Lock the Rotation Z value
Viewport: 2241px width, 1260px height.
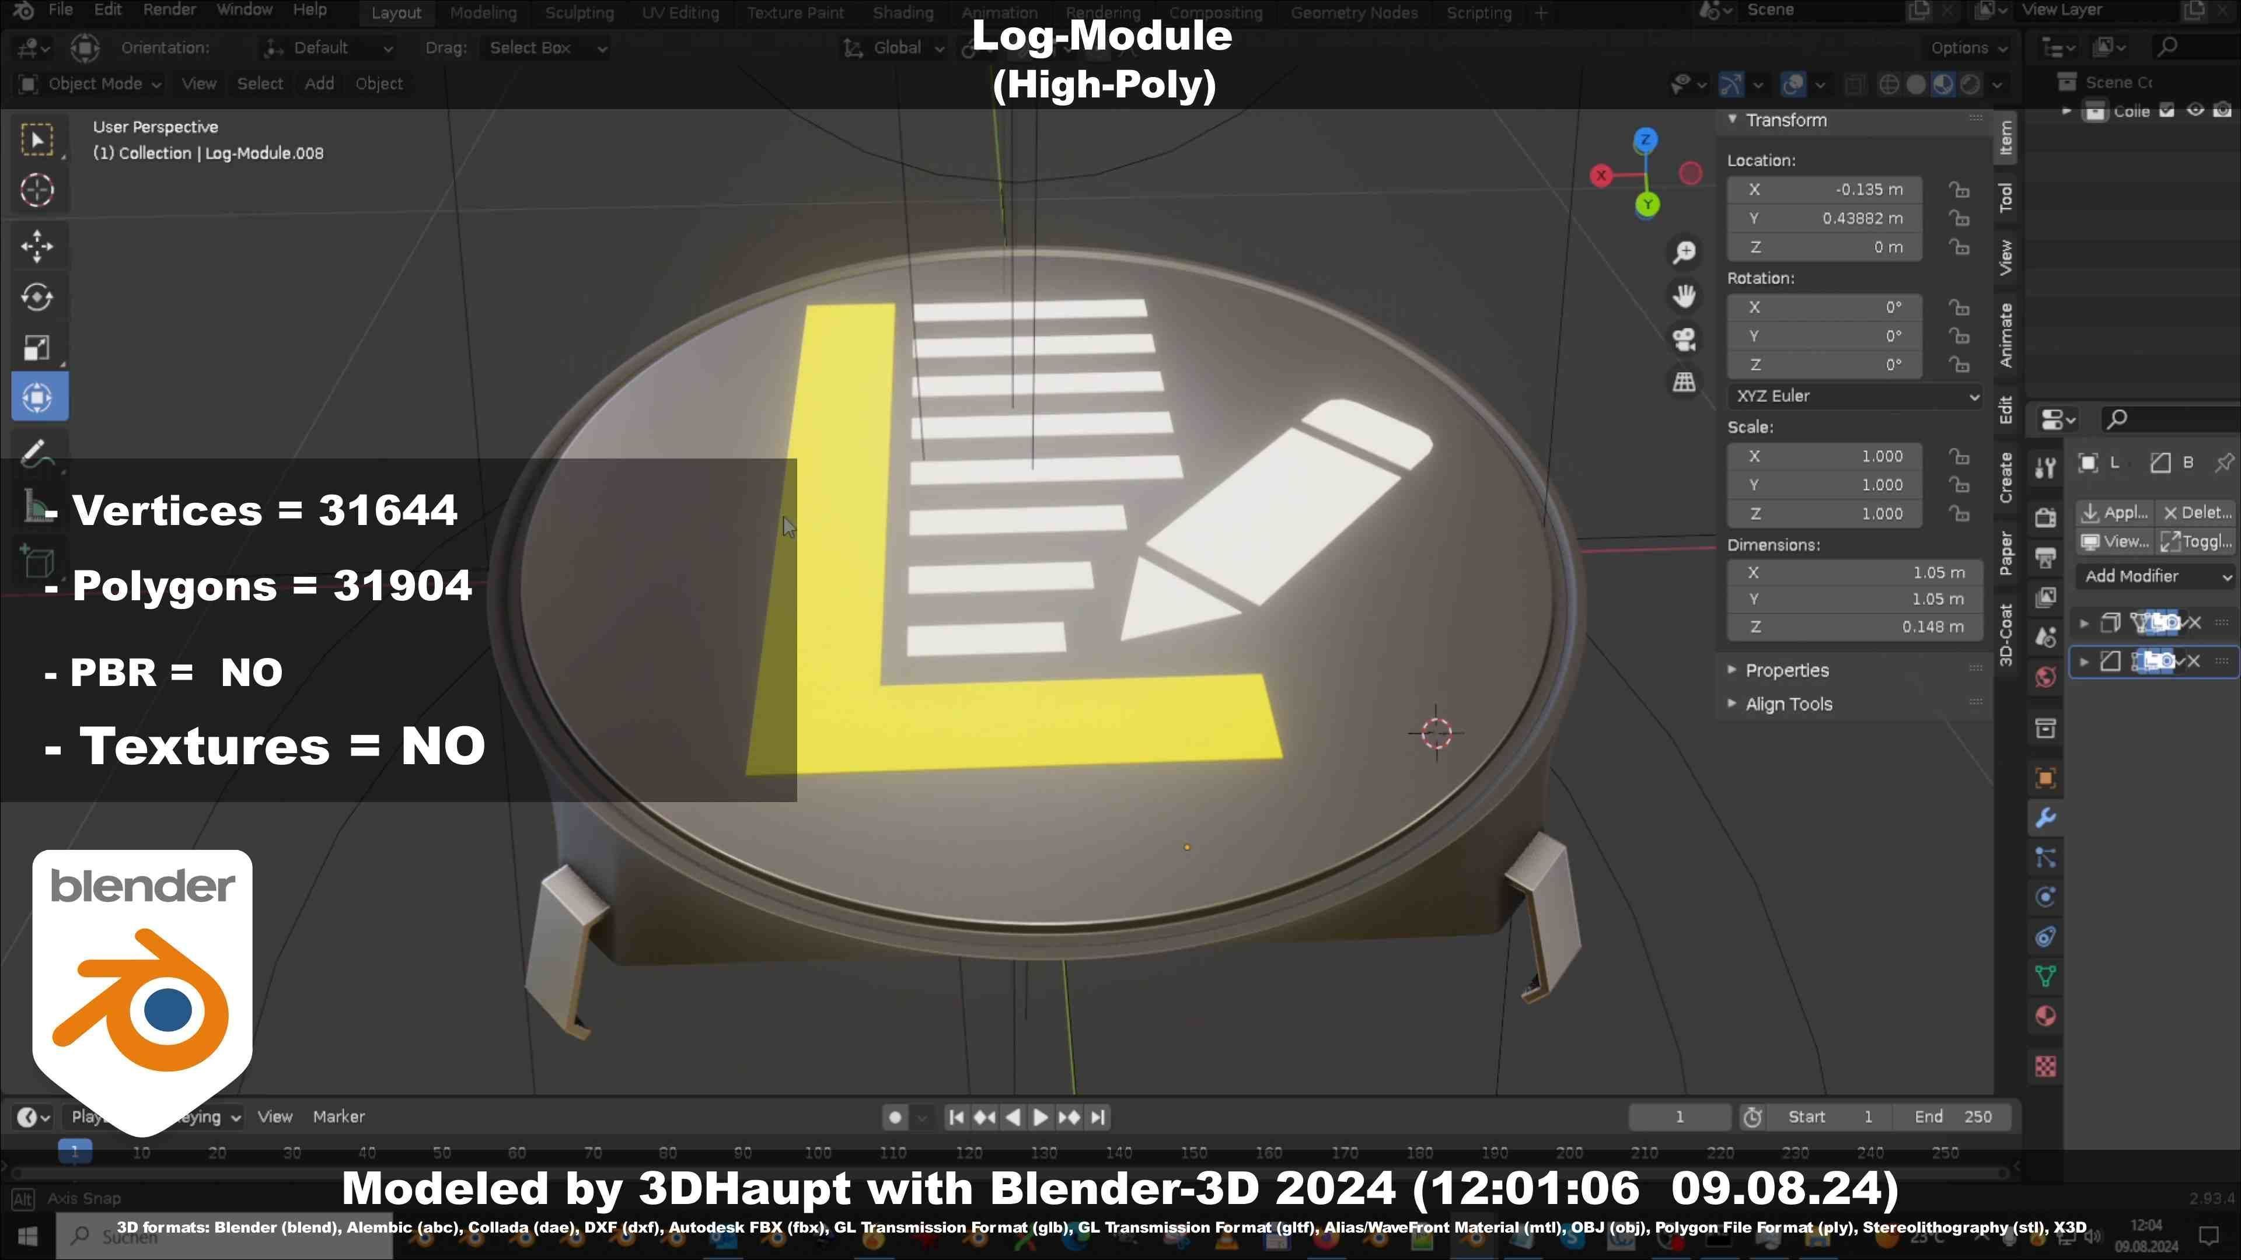(1959, 365)
